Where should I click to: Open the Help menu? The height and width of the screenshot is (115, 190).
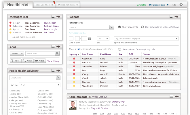pyautogui.click(x=174, y=5)
